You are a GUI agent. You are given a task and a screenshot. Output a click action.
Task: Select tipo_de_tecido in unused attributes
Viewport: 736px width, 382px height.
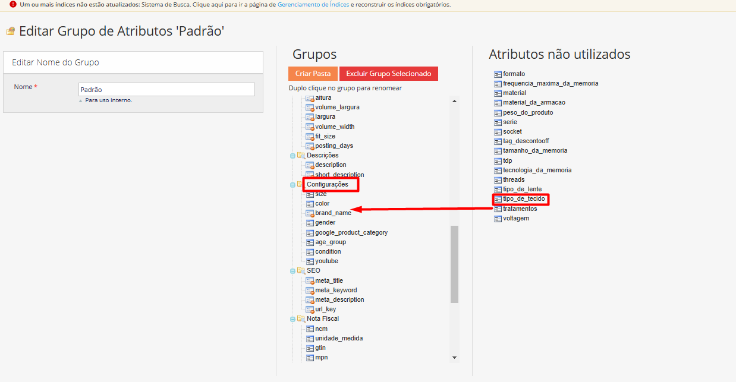tap(524, 199)
